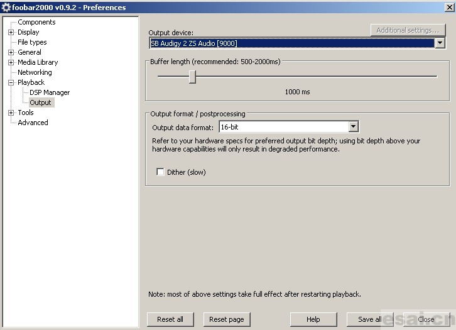Open the Networking preferences page
Image resolution: width=456 pixels, height=330 pixels.
tap(35, 72)
